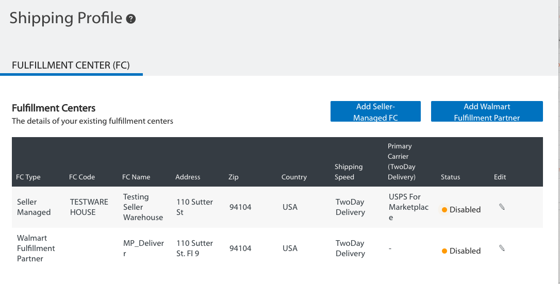560x284 pixels.
Task: Click orange status dot for Seller Managed row
Action: [x=444, y=210]
